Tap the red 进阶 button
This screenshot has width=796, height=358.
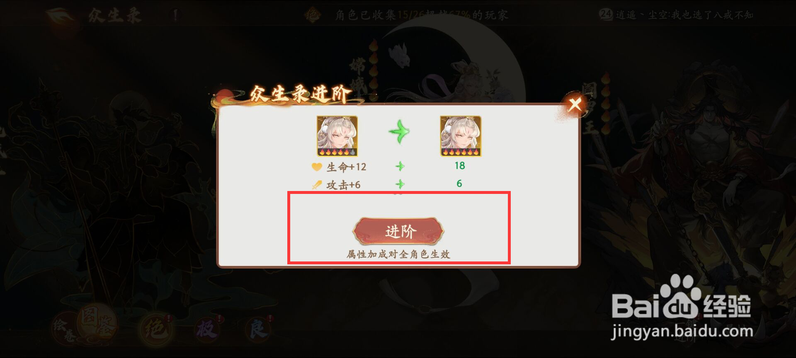(398, 231)
